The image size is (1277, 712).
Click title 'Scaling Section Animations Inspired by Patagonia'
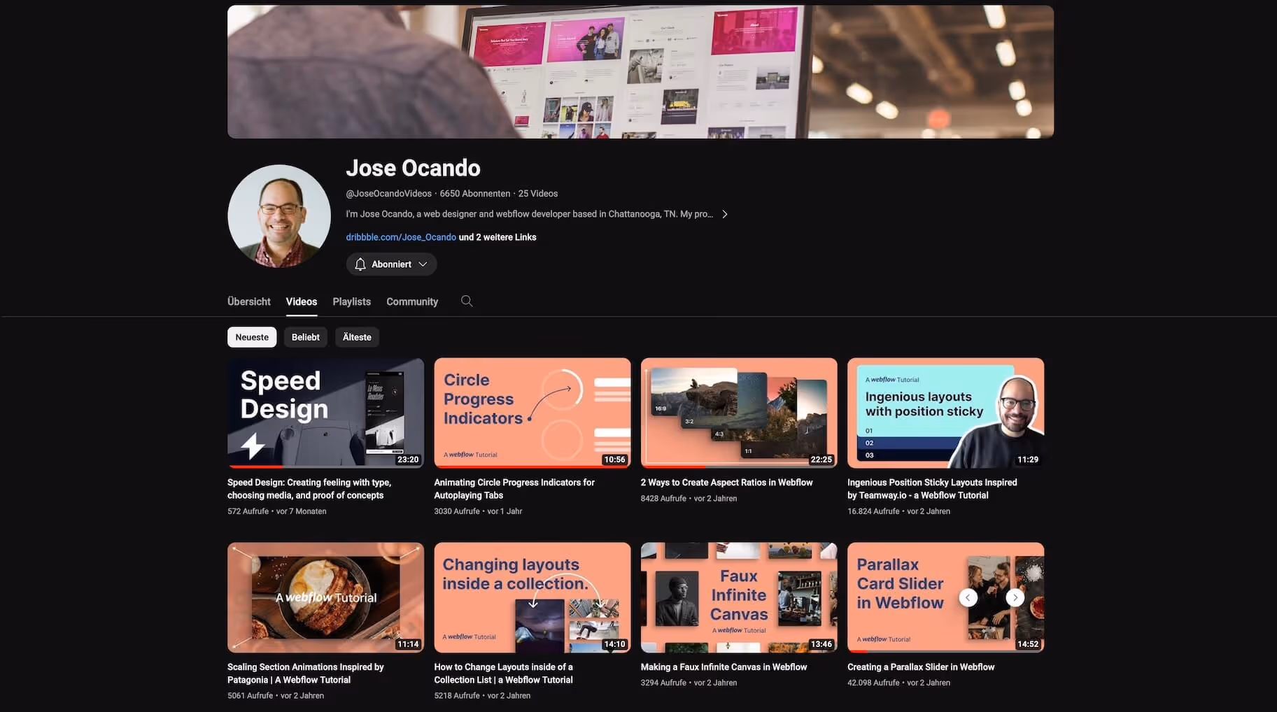(x=306, y=674)
